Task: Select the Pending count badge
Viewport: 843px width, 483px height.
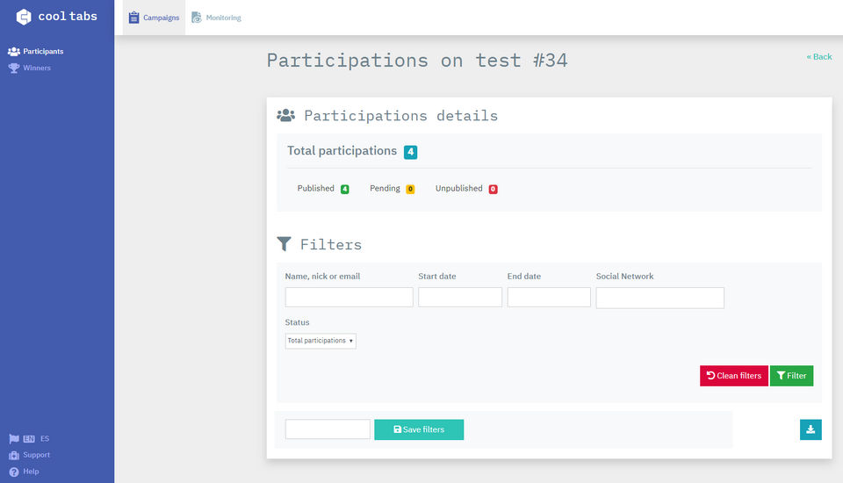Action: click(x=410, y=189)
